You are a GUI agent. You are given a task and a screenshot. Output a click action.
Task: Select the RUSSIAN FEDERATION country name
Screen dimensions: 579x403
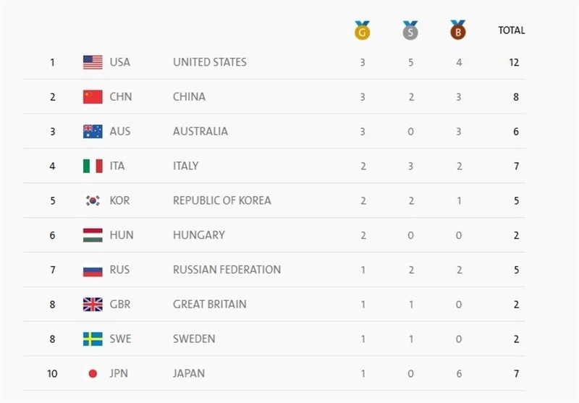point(227,270)
